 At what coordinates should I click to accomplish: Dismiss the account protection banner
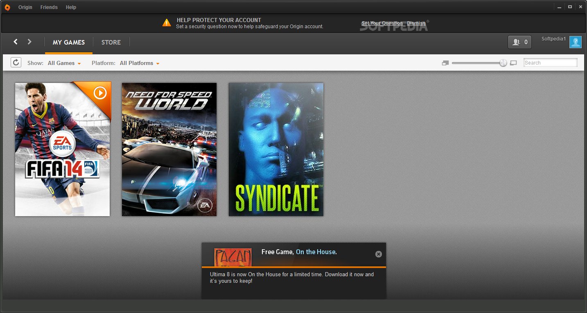(x=416, y=23)
